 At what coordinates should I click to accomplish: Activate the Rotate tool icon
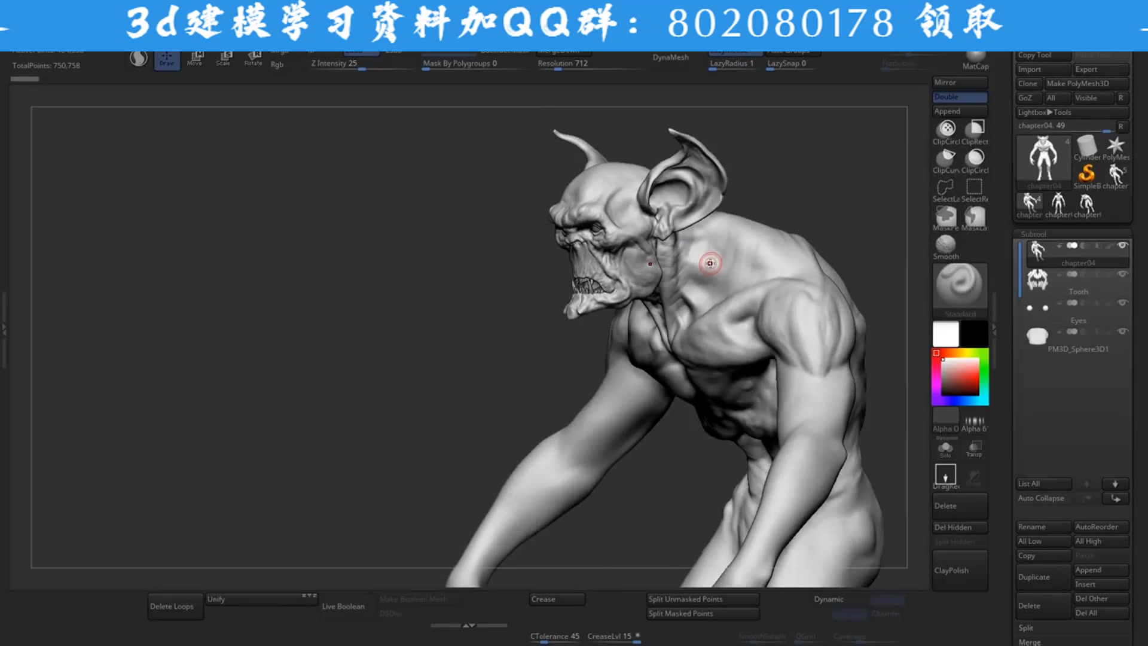253,58
